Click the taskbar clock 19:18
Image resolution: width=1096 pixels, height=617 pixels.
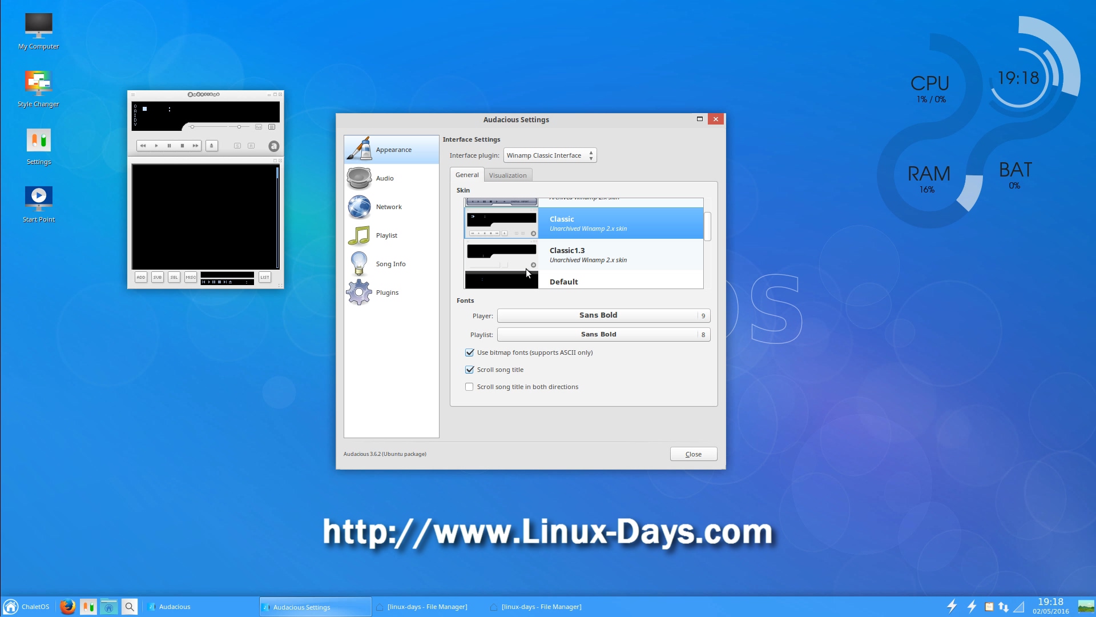click(1050, 606)
